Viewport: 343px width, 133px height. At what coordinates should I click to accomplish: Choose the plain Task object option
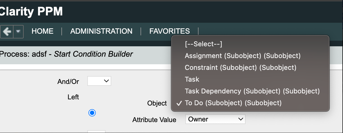[192, 79]
